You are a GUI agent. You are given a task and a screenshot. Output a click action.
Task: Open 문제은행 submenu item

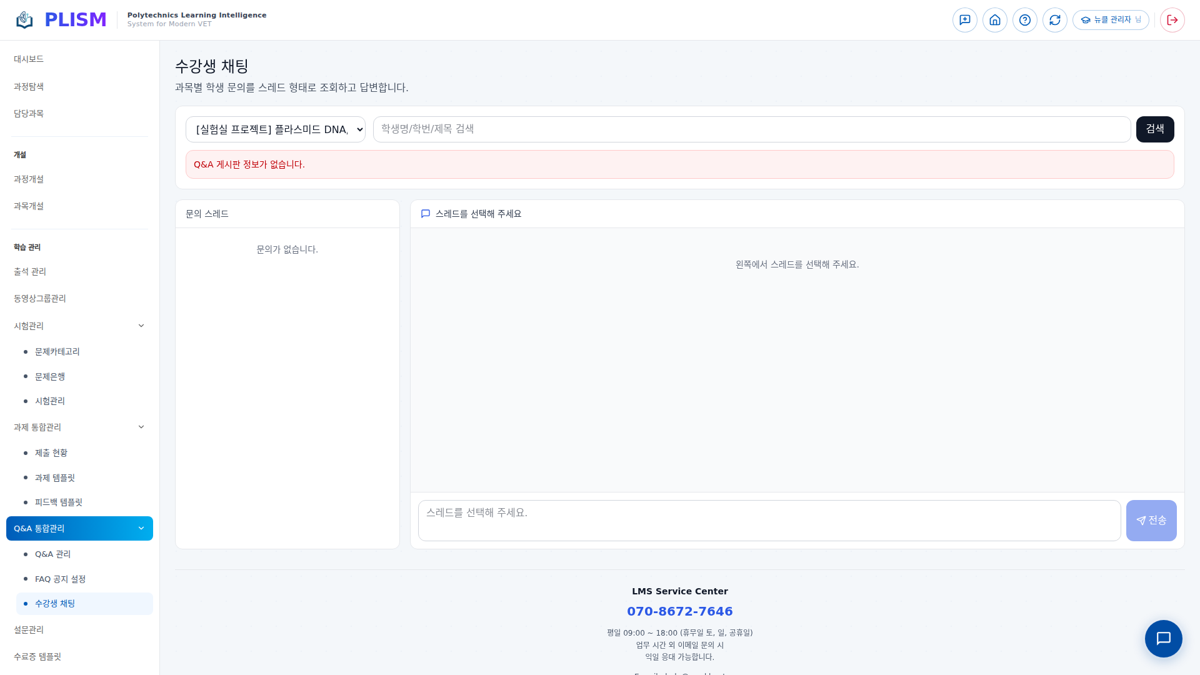tap(50, 376)
